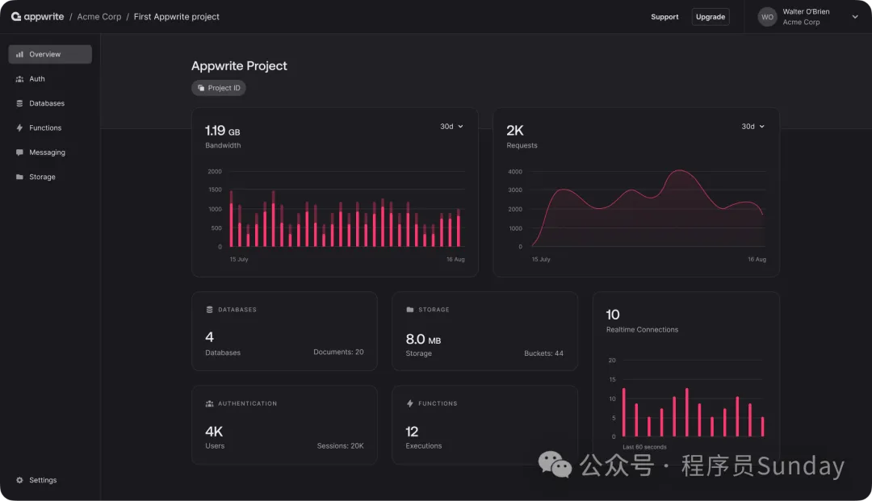Open the Functions executions summary card
This screenshot has height=501, width=872.
pos(484,424)
